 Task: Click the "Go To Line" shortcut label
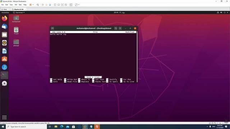129,82
